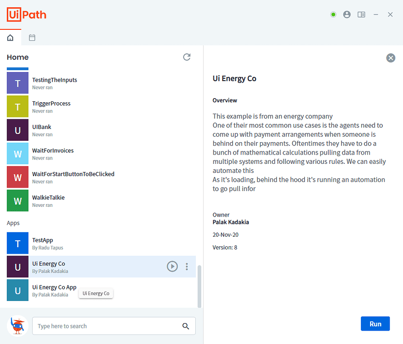Select the UIBank process
The height and width of the screenshot is (344, 403).
[x=101, y=130]
